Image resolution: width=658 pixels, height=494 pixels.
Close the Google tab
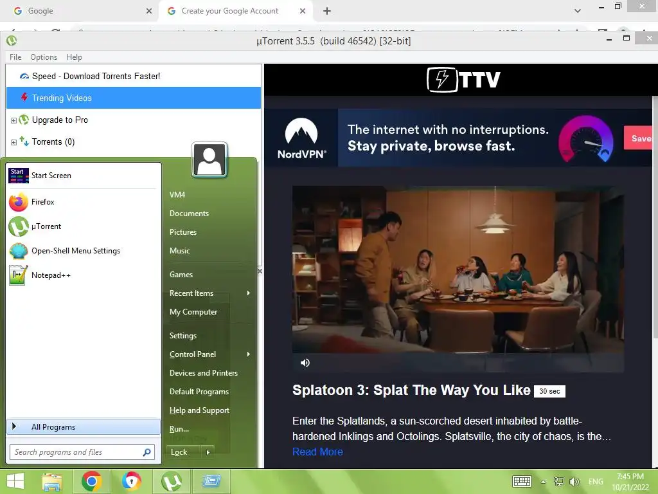(x=149, y=11)
